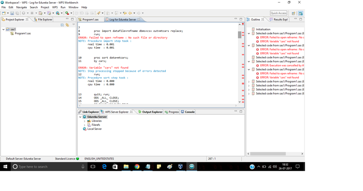Collapse the sas1 project folder
Image resolution: width=363 pixels, height=191 pixels.
point(4,29)
